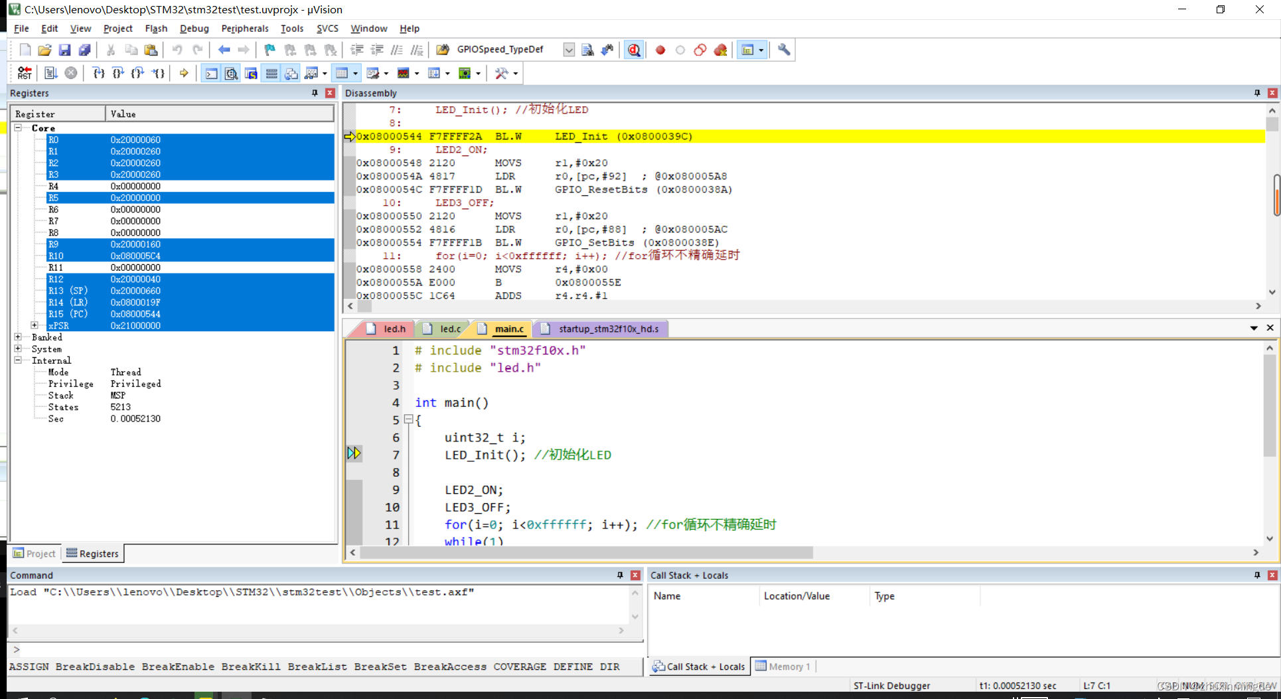
Task: Click the Paste toolbar icon
Action: click(151, 50)
